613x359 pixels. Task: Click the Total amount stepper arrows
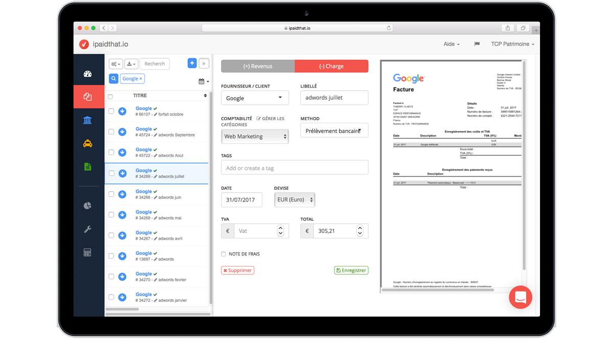coord(360,231)
